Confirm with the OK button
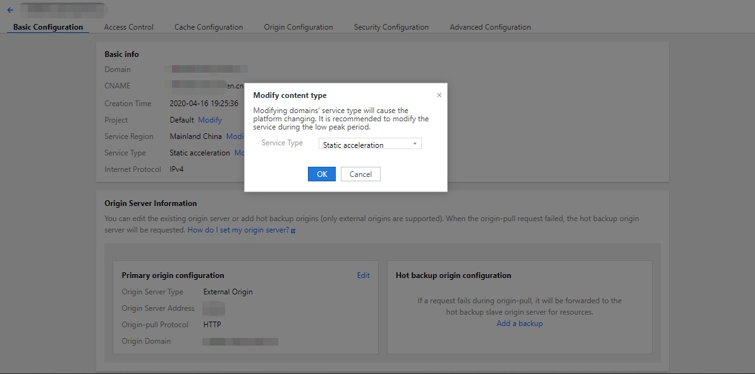755x374 pixels. click(x=322, y=174)
